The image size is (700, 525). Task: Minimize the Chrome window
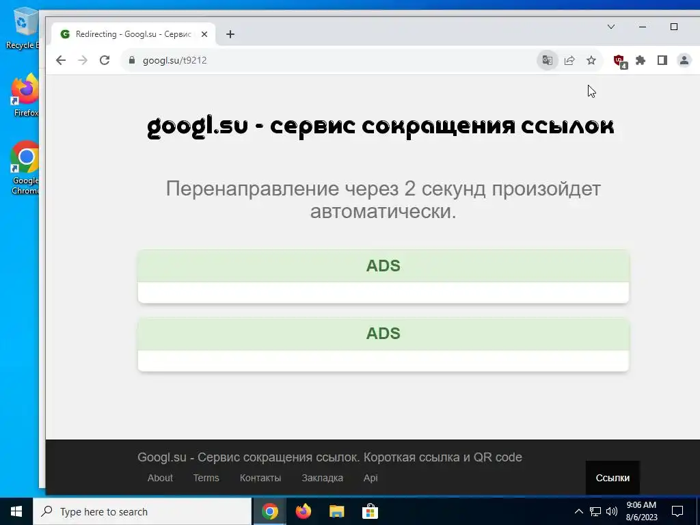coord(643,27)
